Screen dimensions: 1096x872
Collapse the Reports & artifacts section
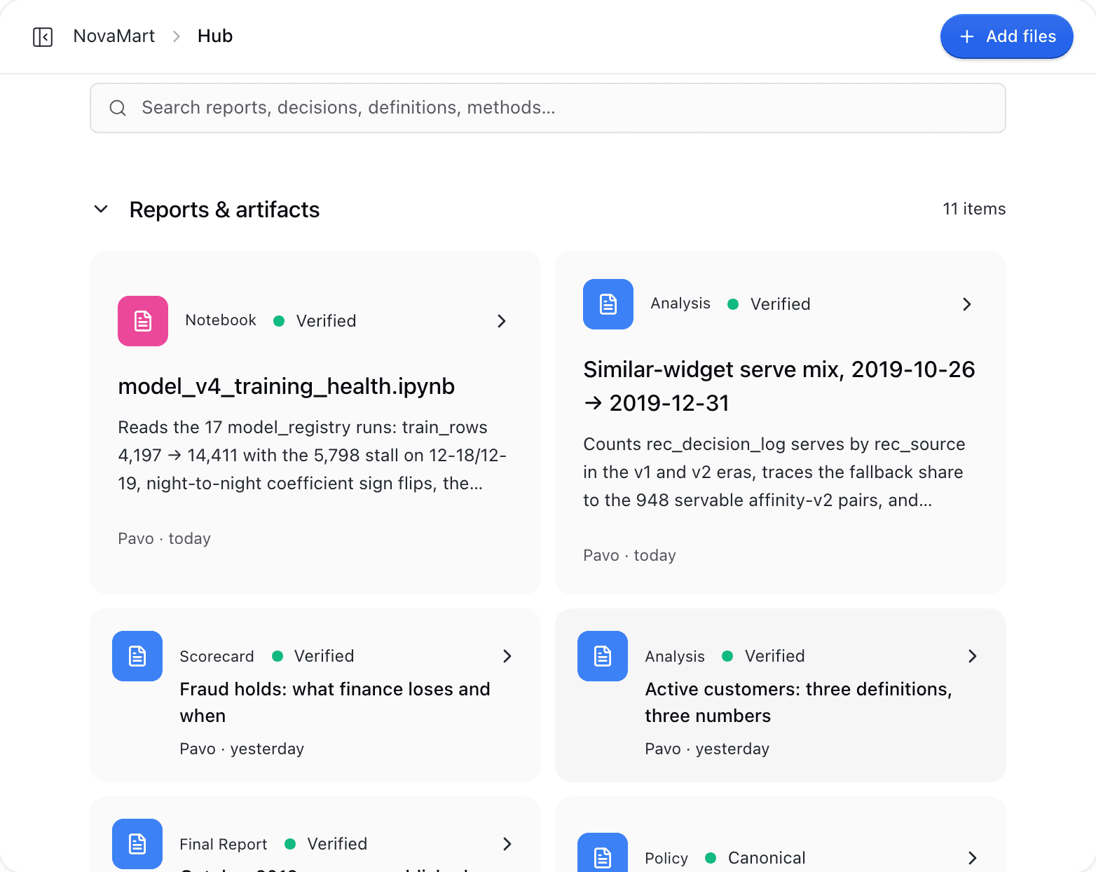pyautogui.click(x=101, y=209)
